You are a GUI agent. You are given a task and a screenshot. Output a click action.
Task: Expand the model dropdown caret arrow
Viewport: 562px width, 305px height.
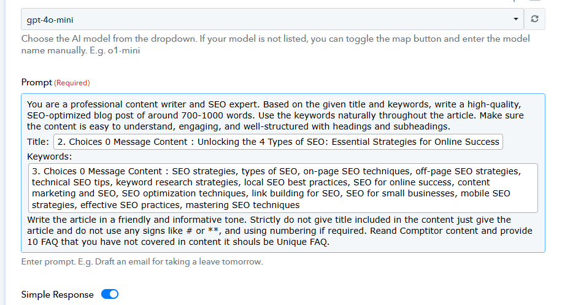pyautogui.click(x=516, y=19)
